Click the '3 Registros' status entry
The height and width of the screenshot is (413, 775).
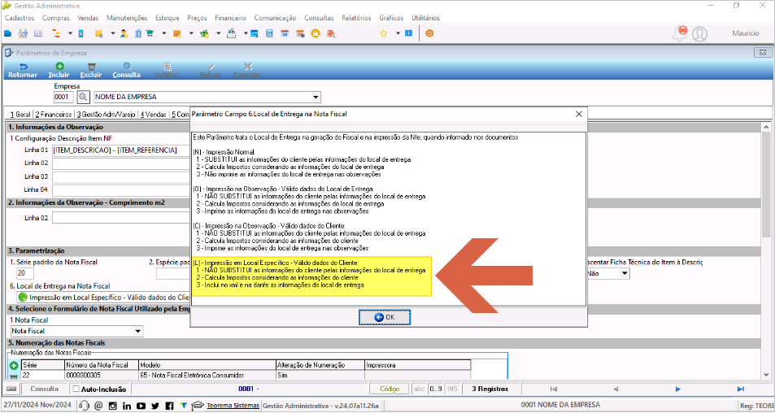point(490,389)
